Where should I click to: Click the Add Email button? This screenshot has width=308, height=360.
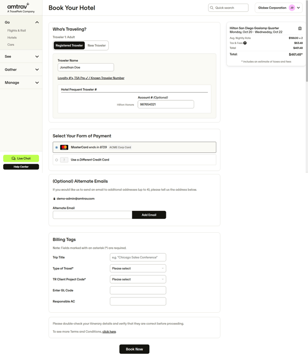pos(149,215)
